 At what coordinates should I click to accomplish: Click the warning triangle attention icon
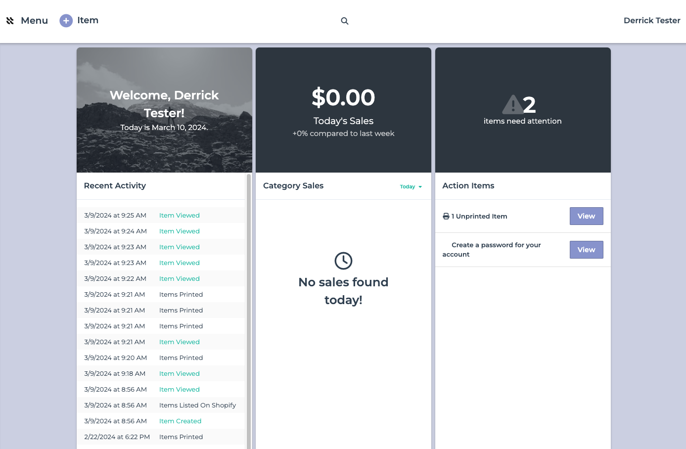pyautogui.click(x=512, y=104)
